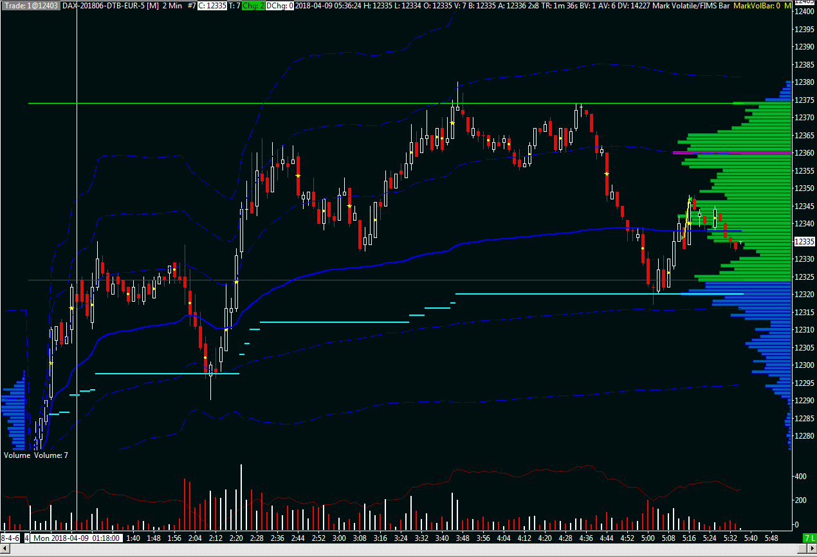
Task: Click the horizontal scrollbar right arrow
Action: click(x=812, y=548)
